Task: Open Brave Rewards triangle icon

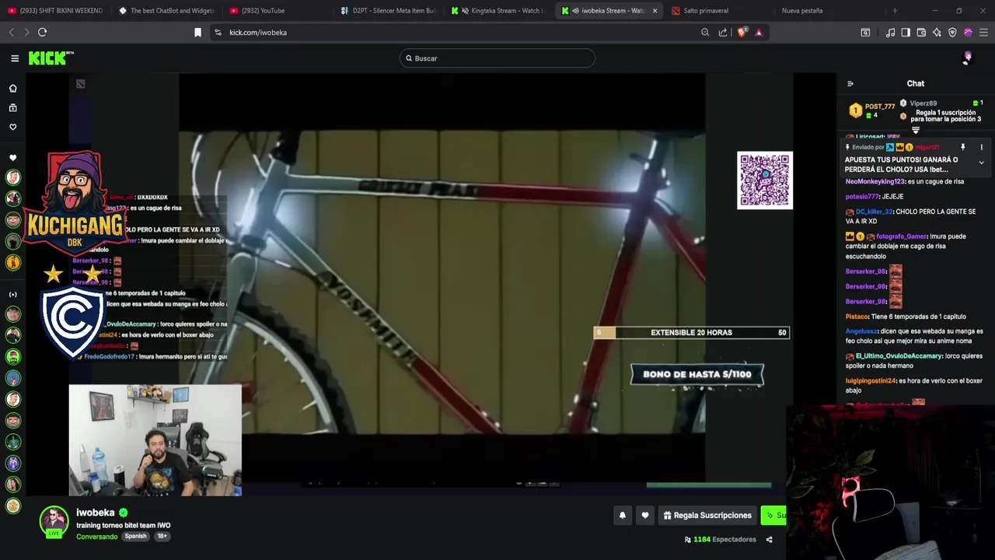Action: pos(759,32)
